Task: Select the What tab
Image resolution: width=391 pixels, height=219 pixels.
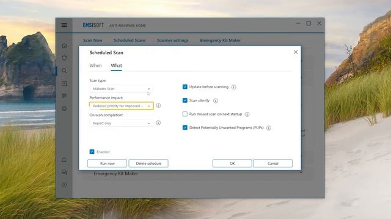Action: pyautogui.click(x=117, y=66)
